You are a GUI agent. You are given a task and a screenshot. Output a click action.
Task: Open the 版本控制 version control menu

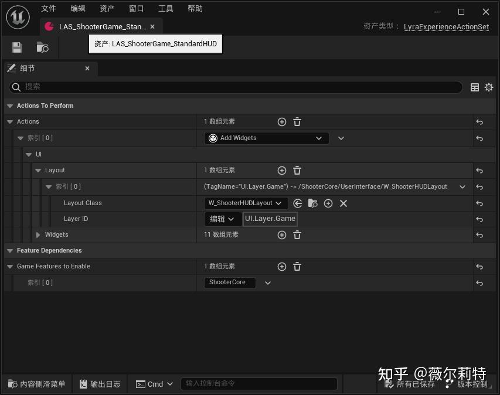click(470, 384)
